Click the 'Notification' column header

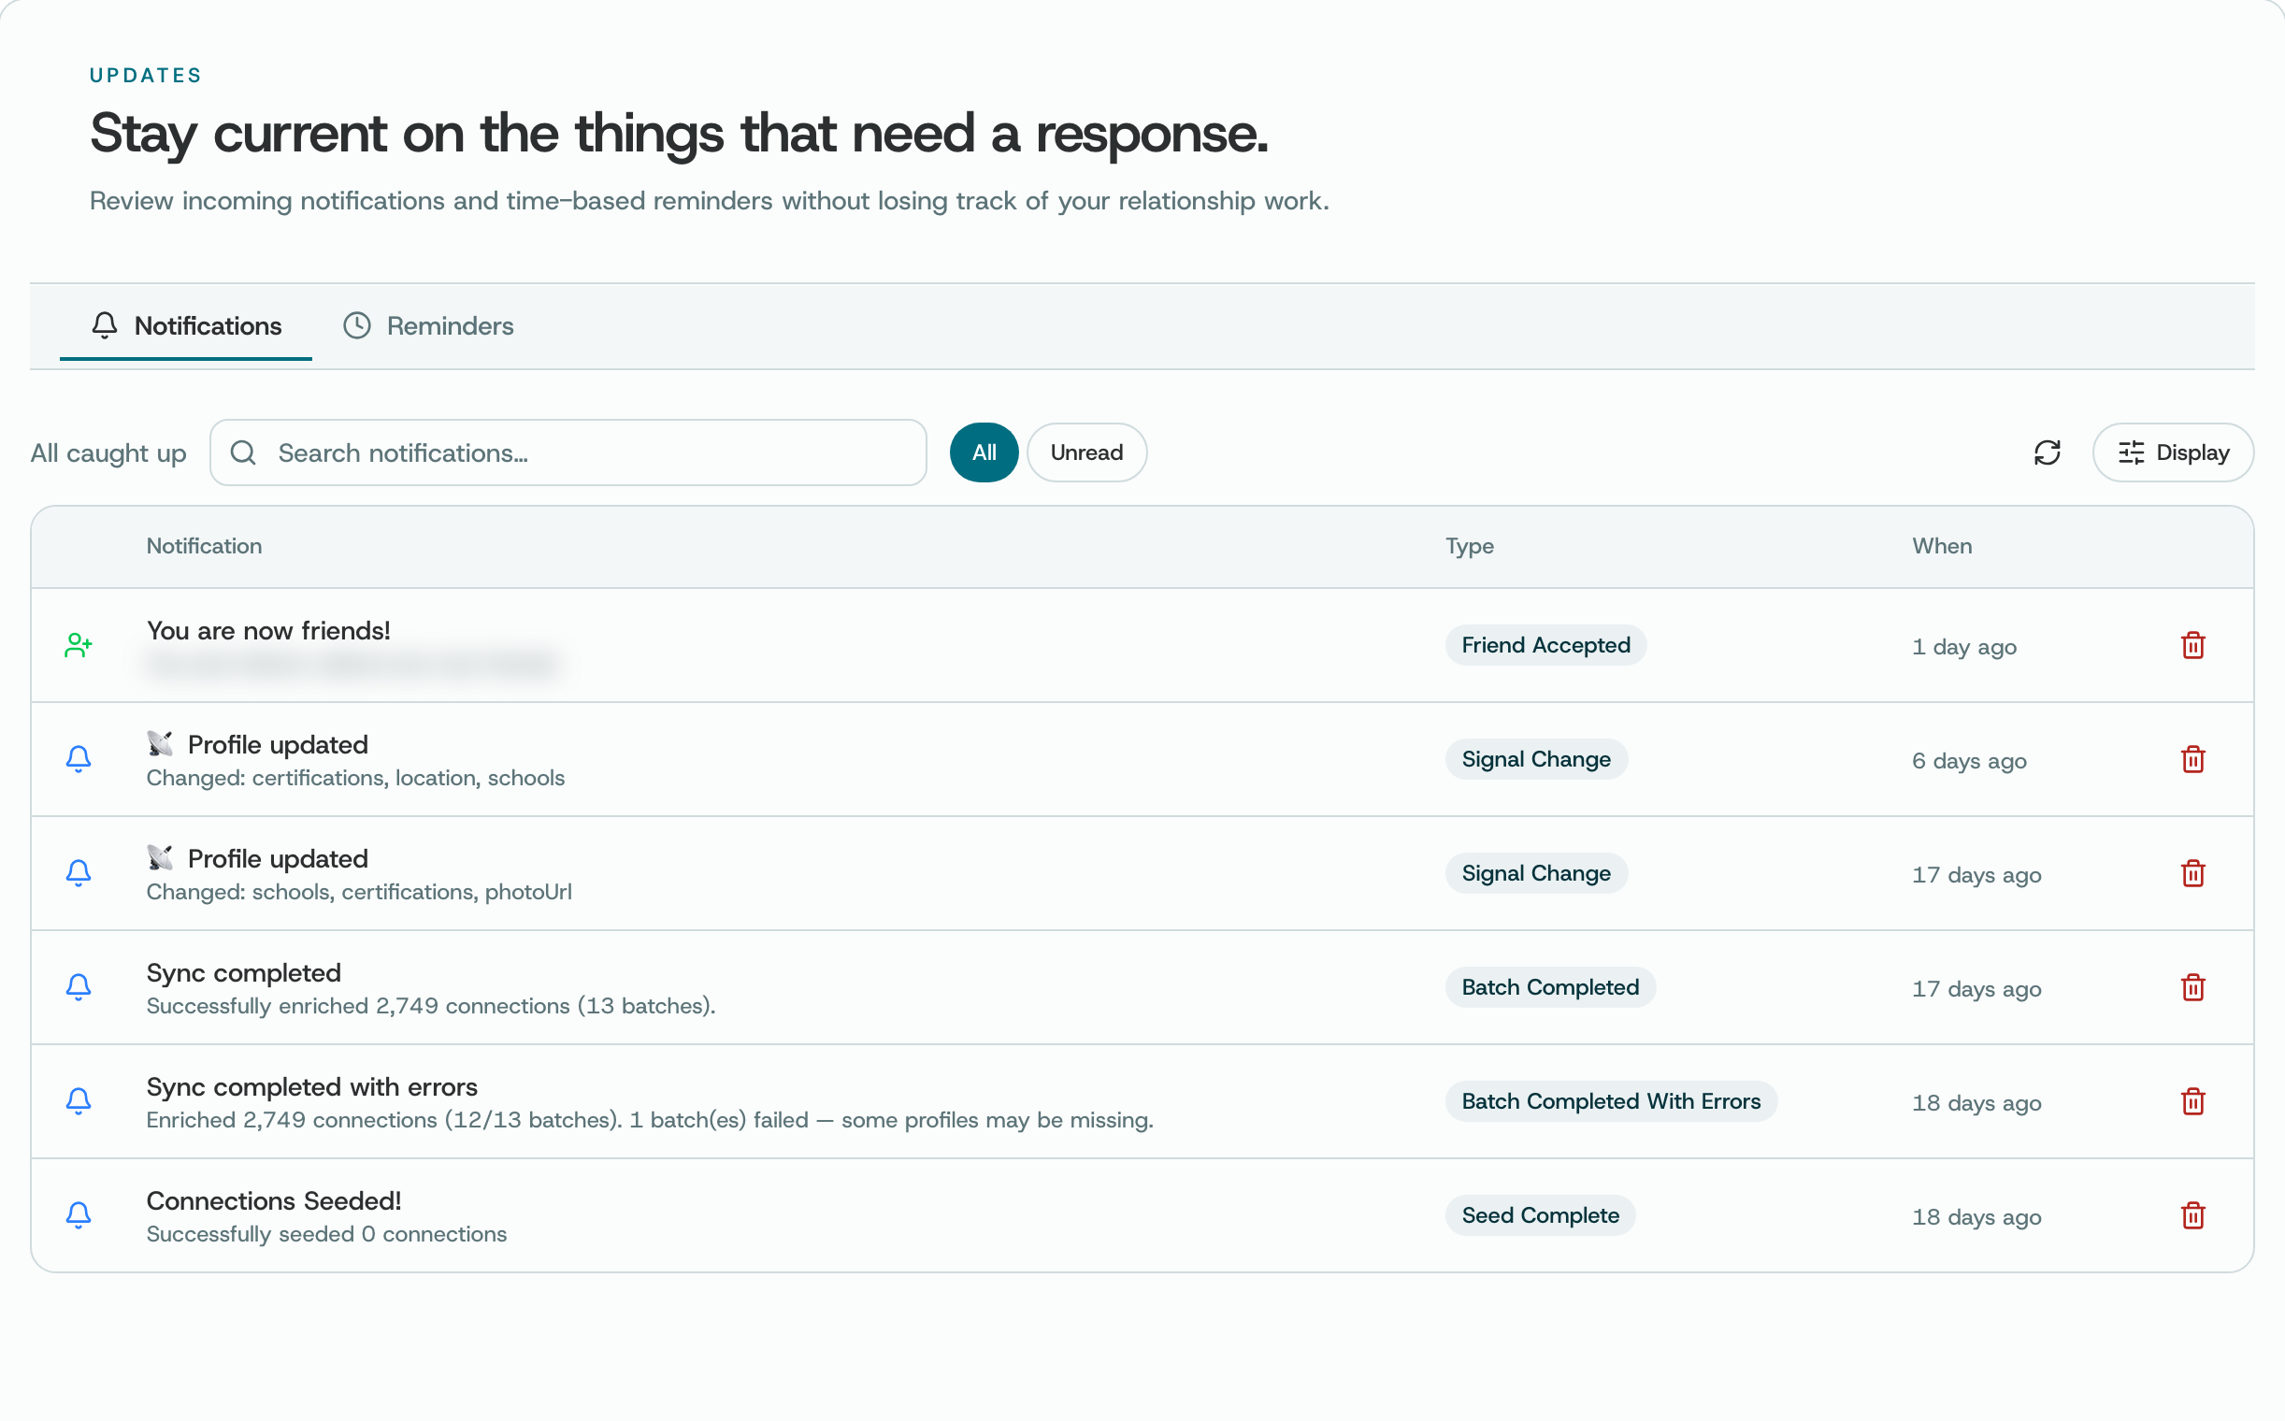click(204, 546)
